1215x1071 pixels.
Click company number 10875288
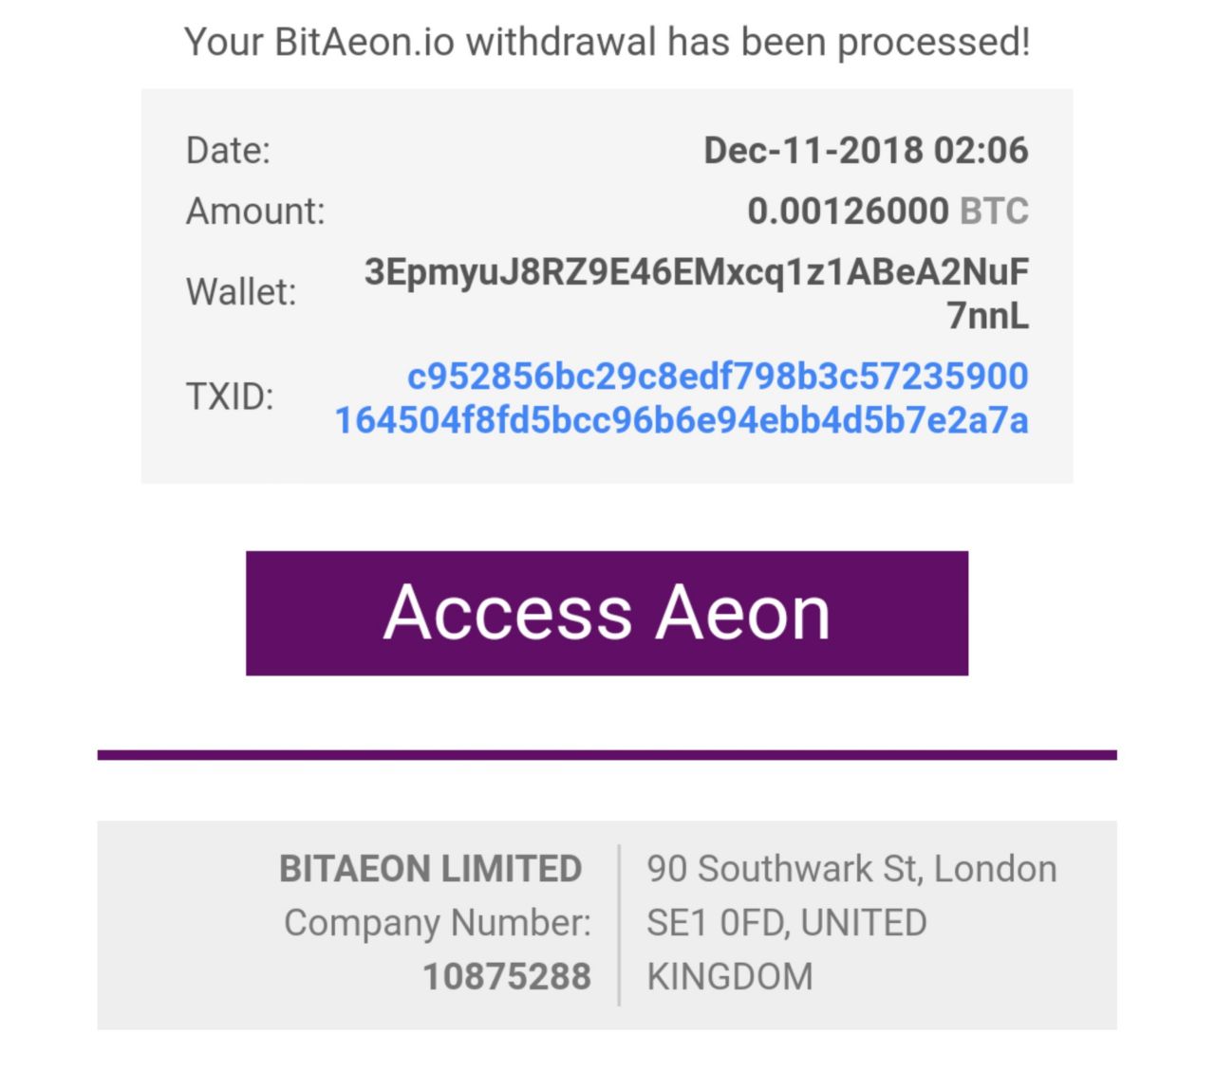[x=507, y=977]
